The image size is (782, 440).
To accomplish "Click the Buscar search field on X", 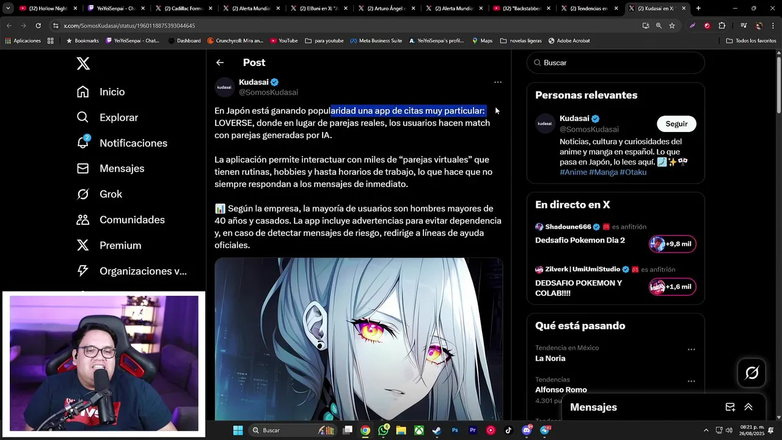I will (x=616, y=63).
